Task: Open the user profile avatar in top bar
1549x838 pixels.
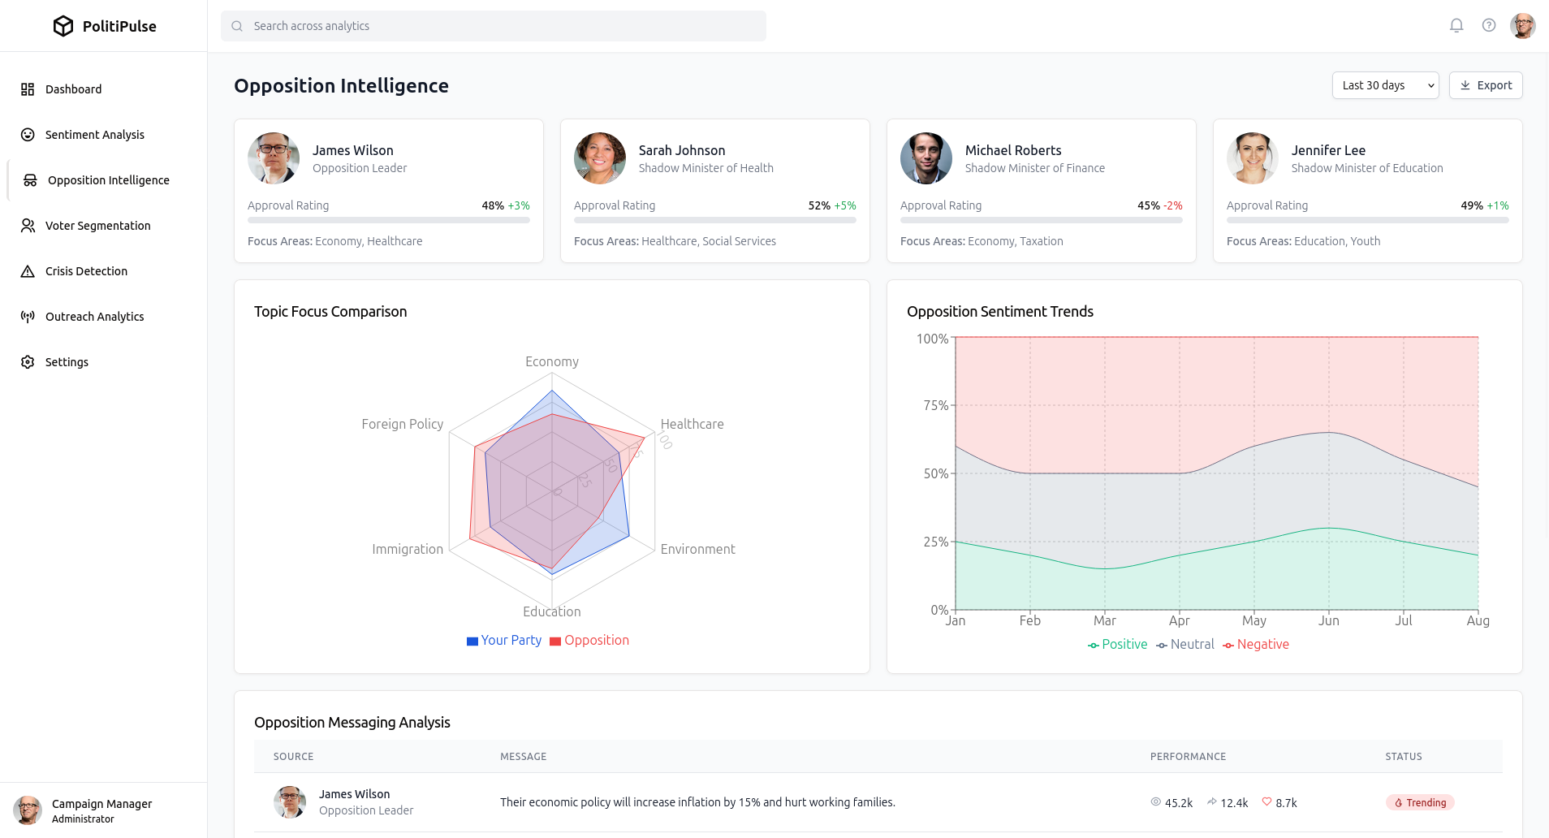Action: (x=1523, y=25)
